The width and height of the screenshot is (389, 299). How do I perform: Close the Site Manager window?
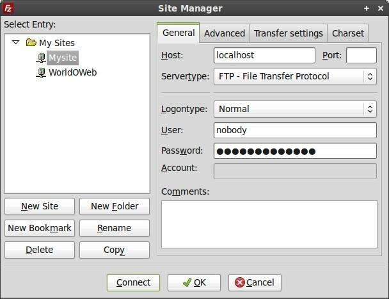380,8
